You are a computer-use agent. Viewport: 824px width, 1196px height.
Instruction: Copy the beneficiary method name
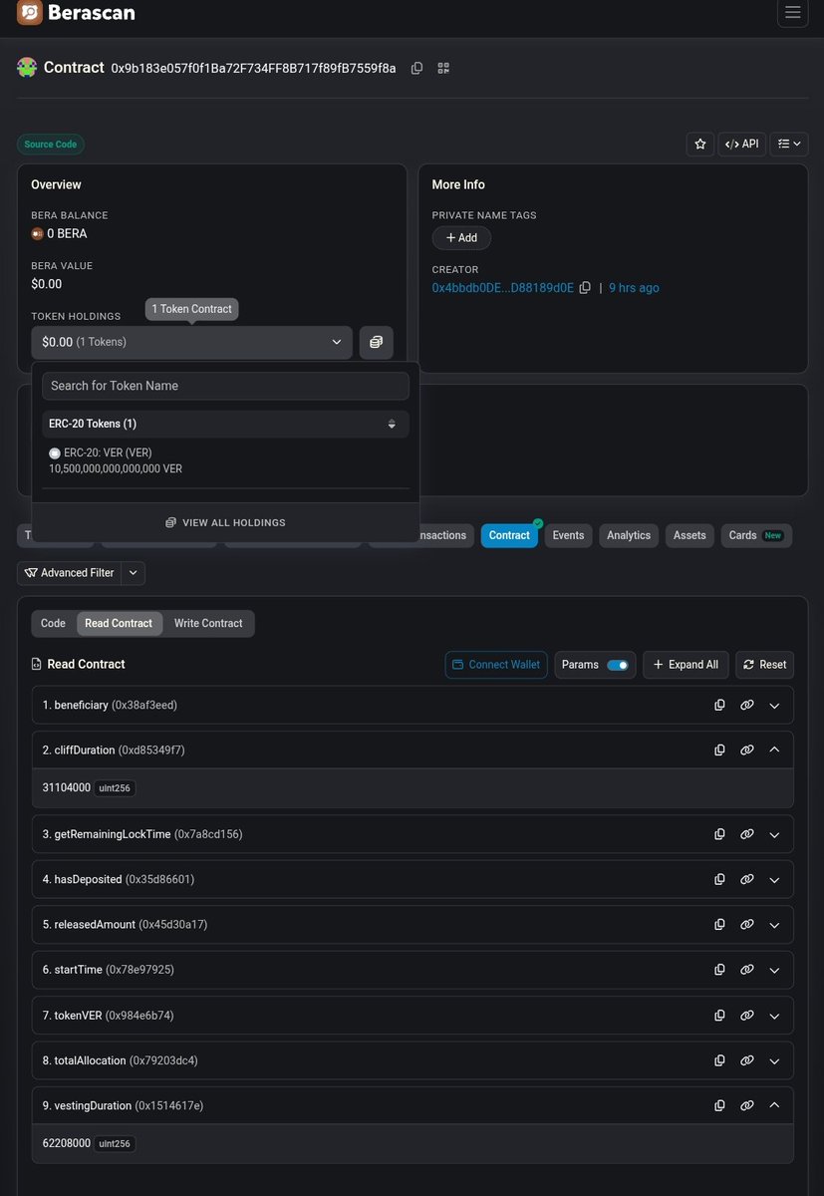pyautogui.click(x=719, y=705)
